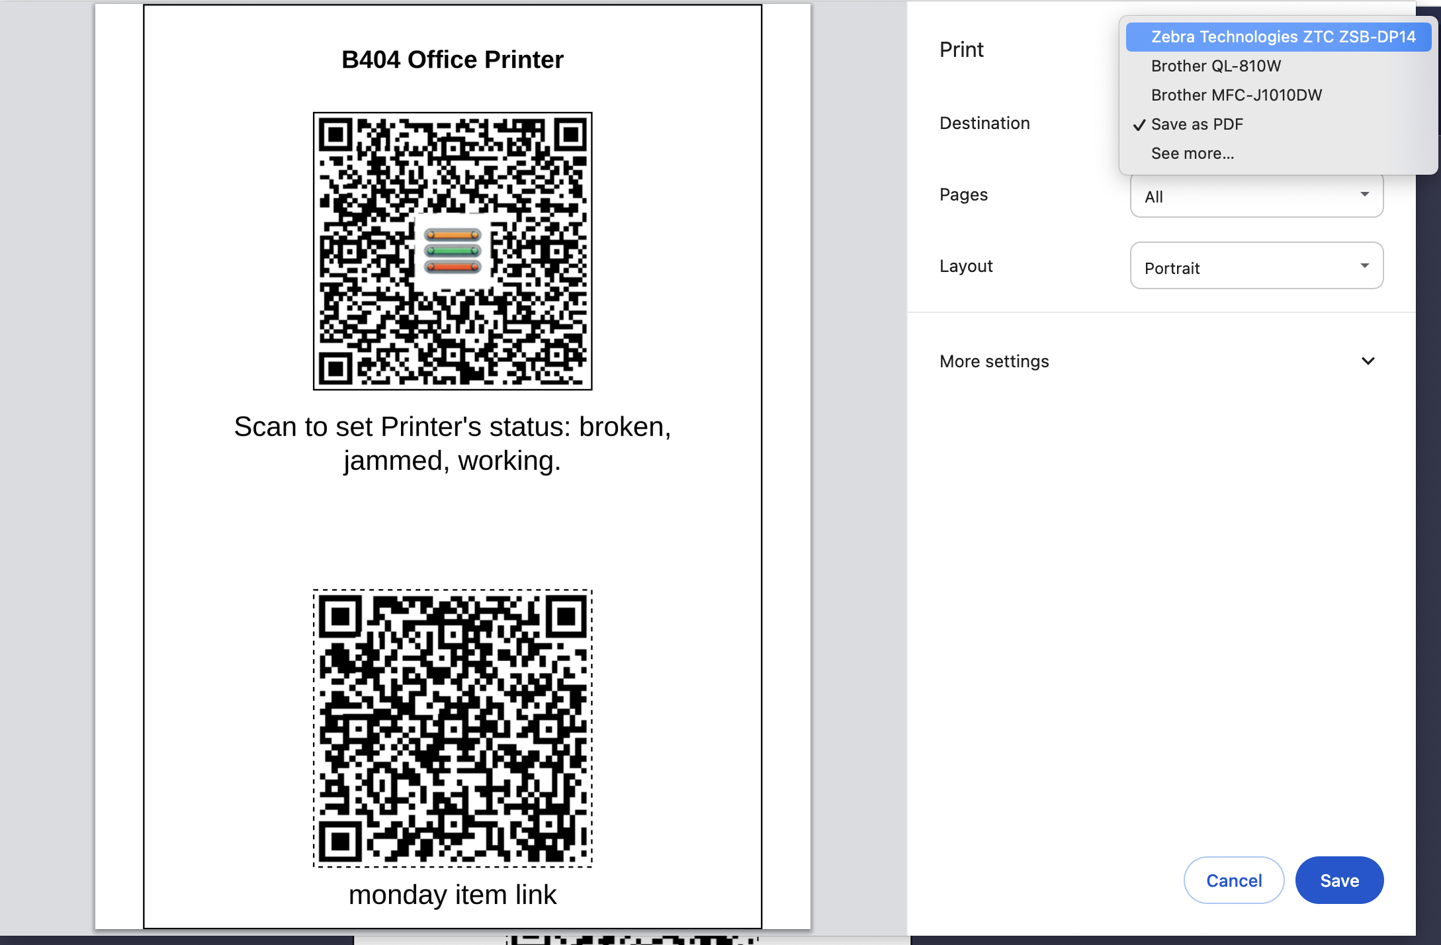Click the 'monday item link' caption

click(453, 895)
